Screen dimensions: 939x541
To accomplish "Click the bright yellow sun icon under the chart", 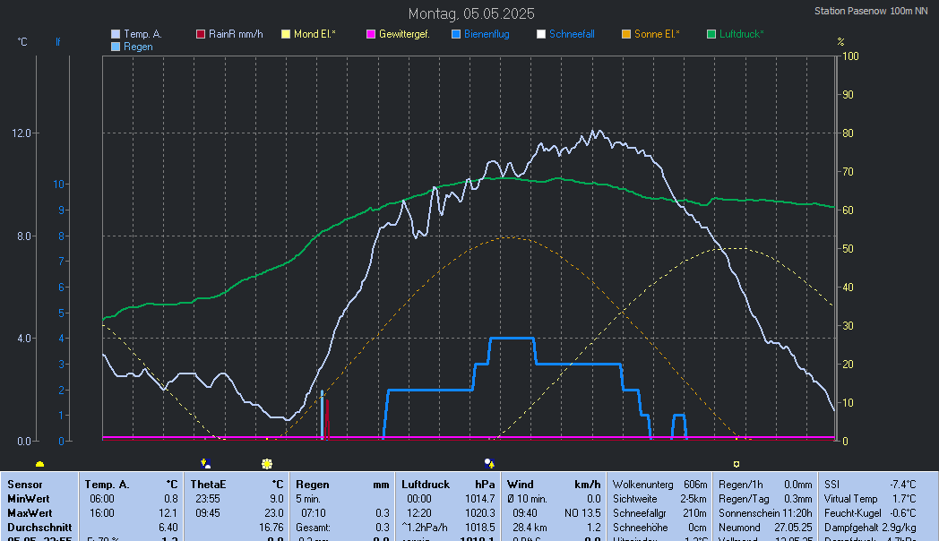I will (267, 464).
